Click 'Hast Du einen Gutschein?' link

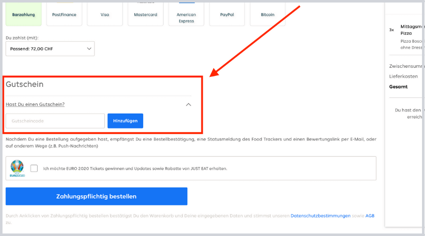pyautogui.click(x=35, y=104)
